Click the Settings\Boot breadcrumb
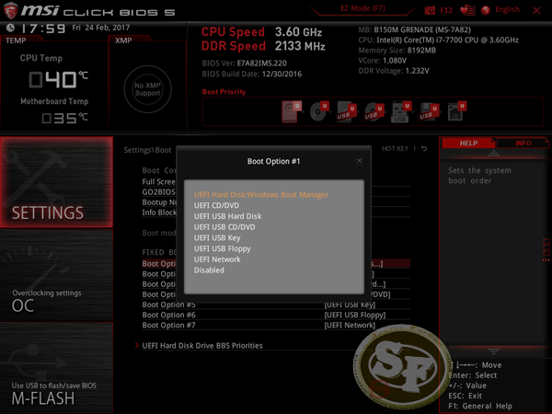Viewport: 552px width, 414px height. [x=147, y=150]
